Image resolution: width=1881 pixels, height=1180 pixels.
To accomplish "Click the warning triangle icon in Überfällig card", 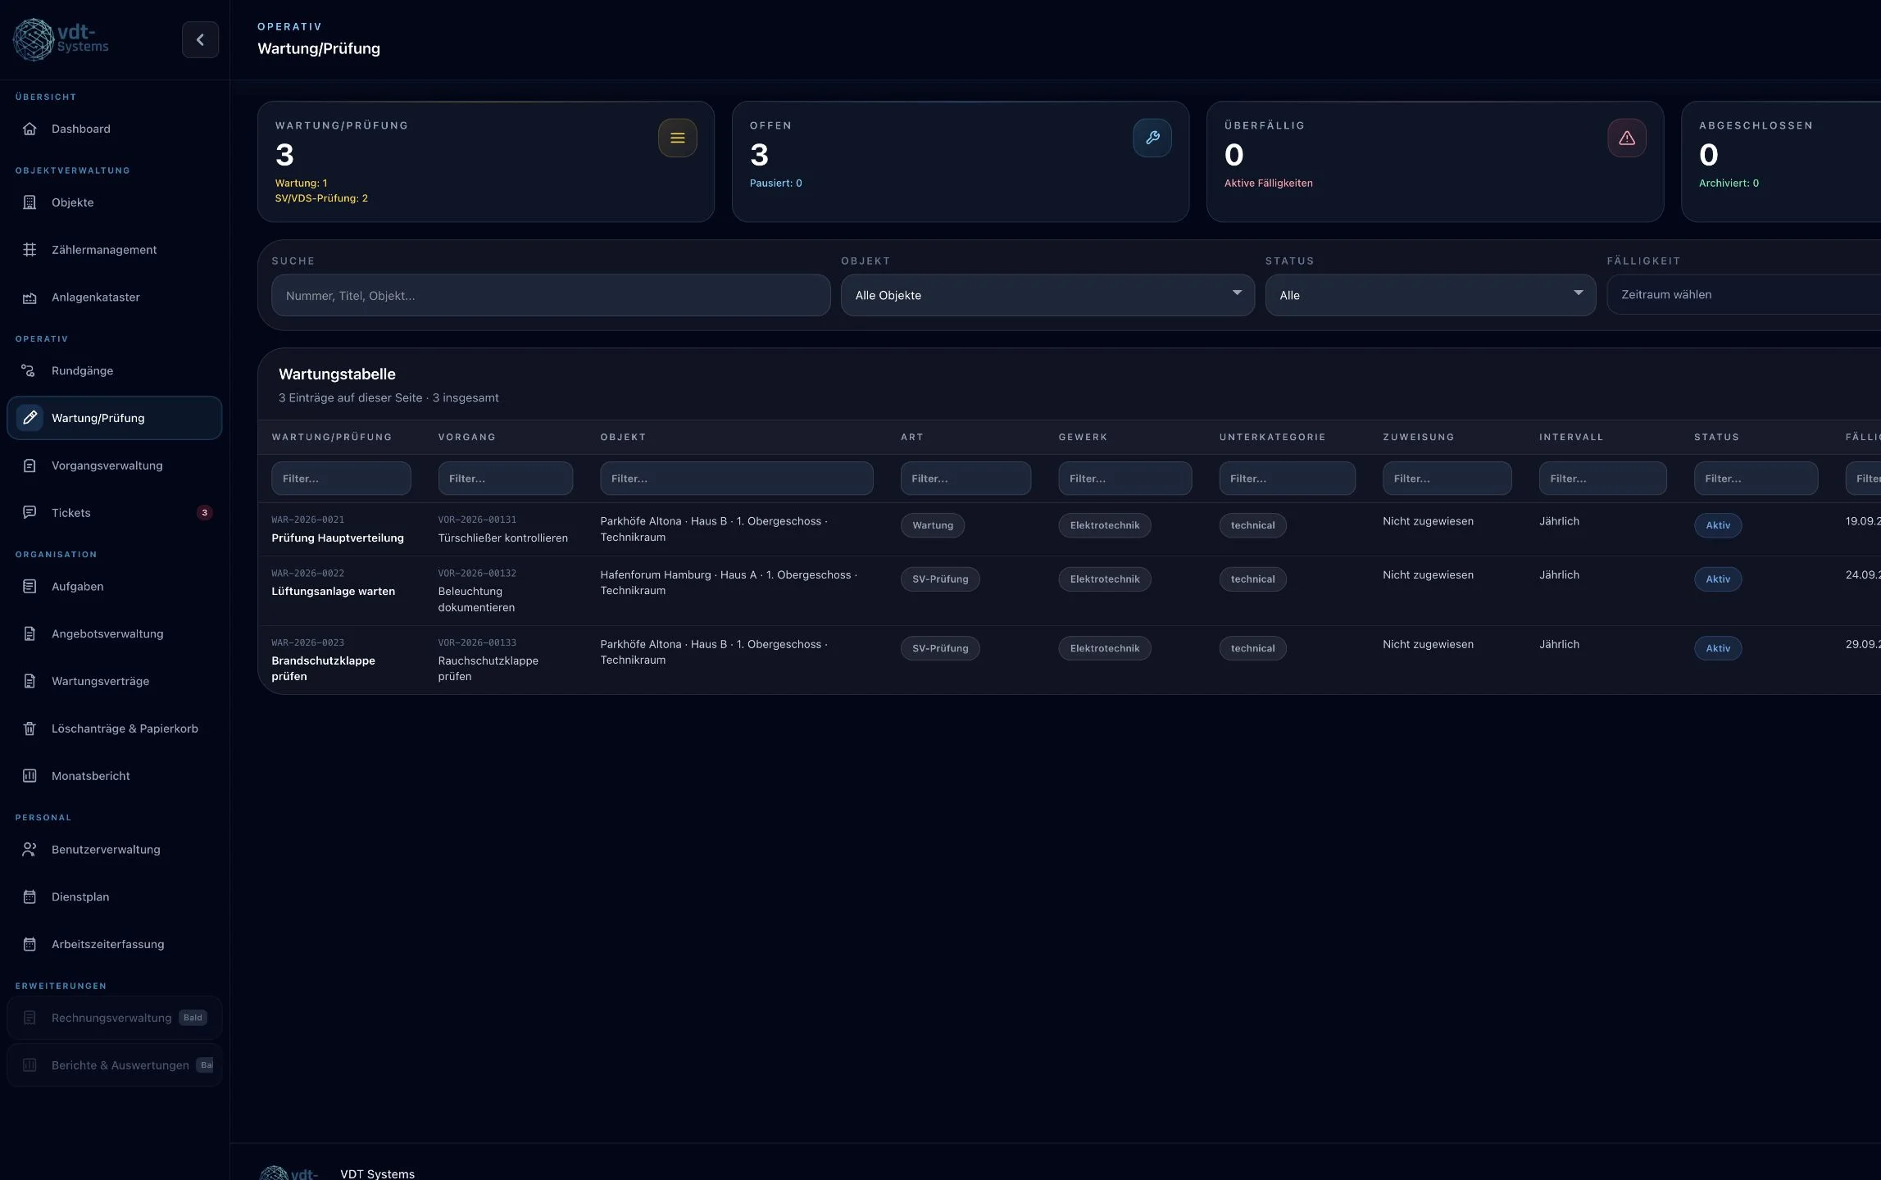I will coord(1626,138).
